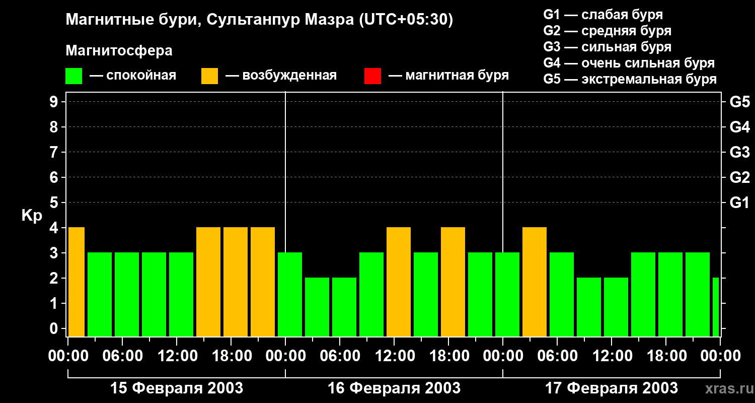Click the green bar covering 18:00 on 17 February
This screenshot has width=755, height=403.
(670, 294)
